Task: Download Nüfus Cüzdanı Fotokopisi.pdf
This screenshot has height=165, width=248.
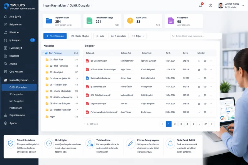Action: coord(199,69)
